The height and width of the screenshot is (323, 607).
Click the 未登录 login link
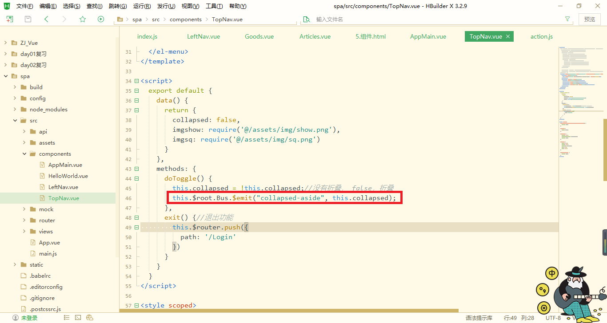point(29,318)
